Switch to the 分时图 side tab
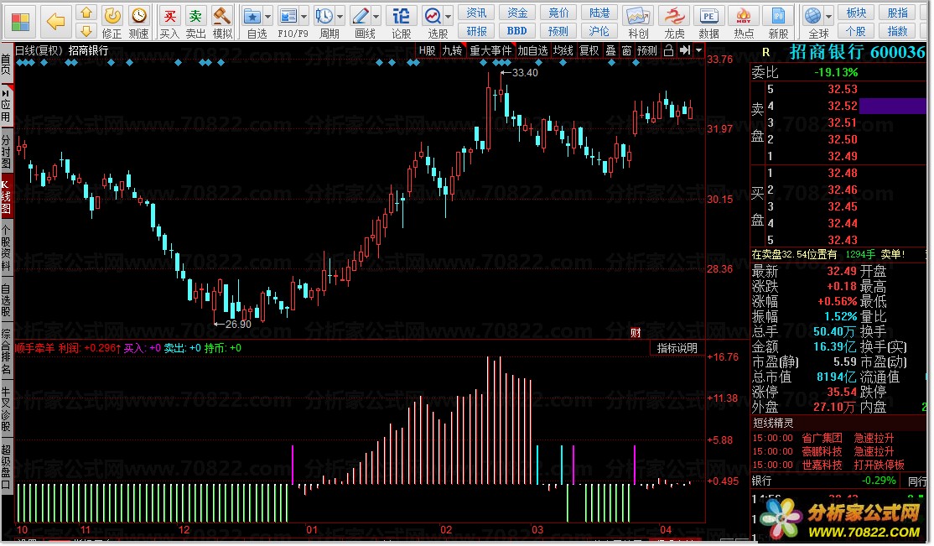The height and width of the screenshot is (546, 934). [6, 152]
